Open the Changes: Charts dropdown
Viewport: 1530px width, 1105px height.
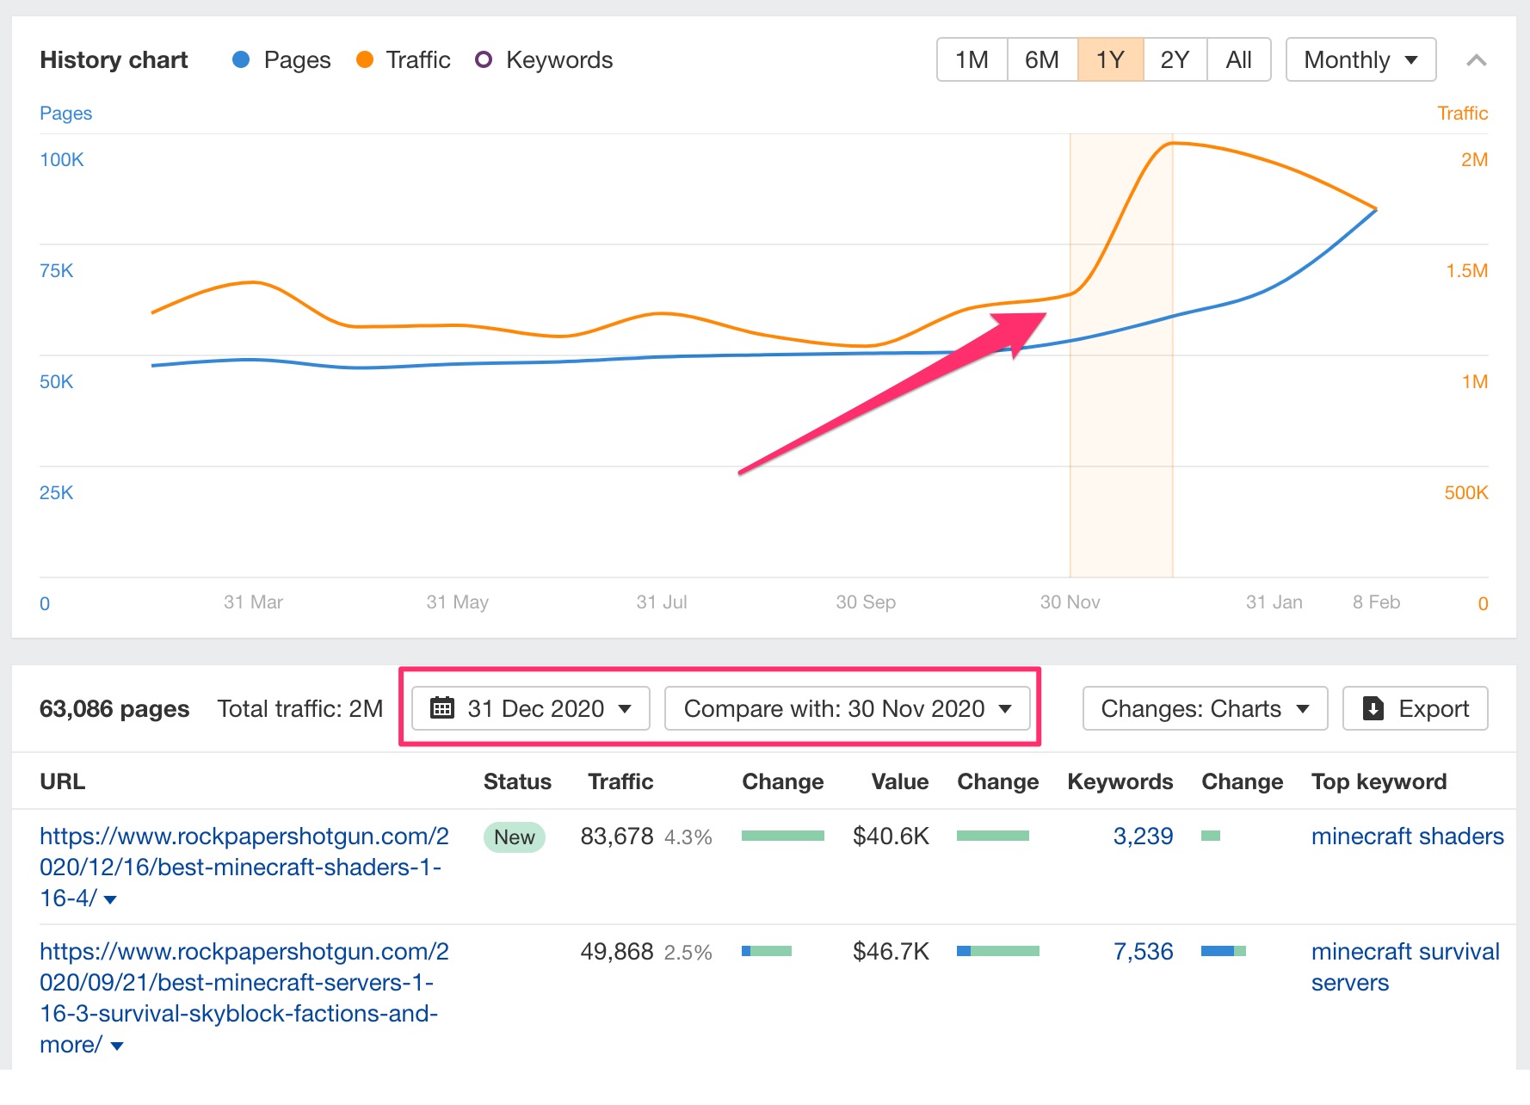pos(1204,708)
